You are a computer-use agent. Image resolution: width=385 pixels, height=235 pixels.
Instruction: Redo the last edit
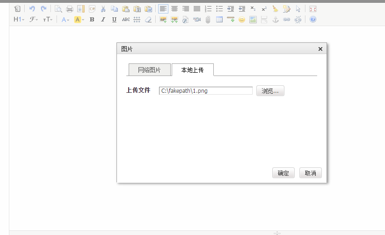point(44,9)
